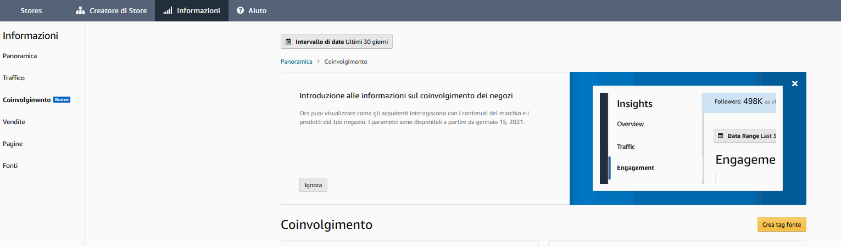
Task: Select Panoramica in the left sidebar
Action: [x=20, y=56]
